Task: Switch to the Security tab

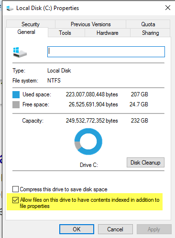Action: pos(31,24)
